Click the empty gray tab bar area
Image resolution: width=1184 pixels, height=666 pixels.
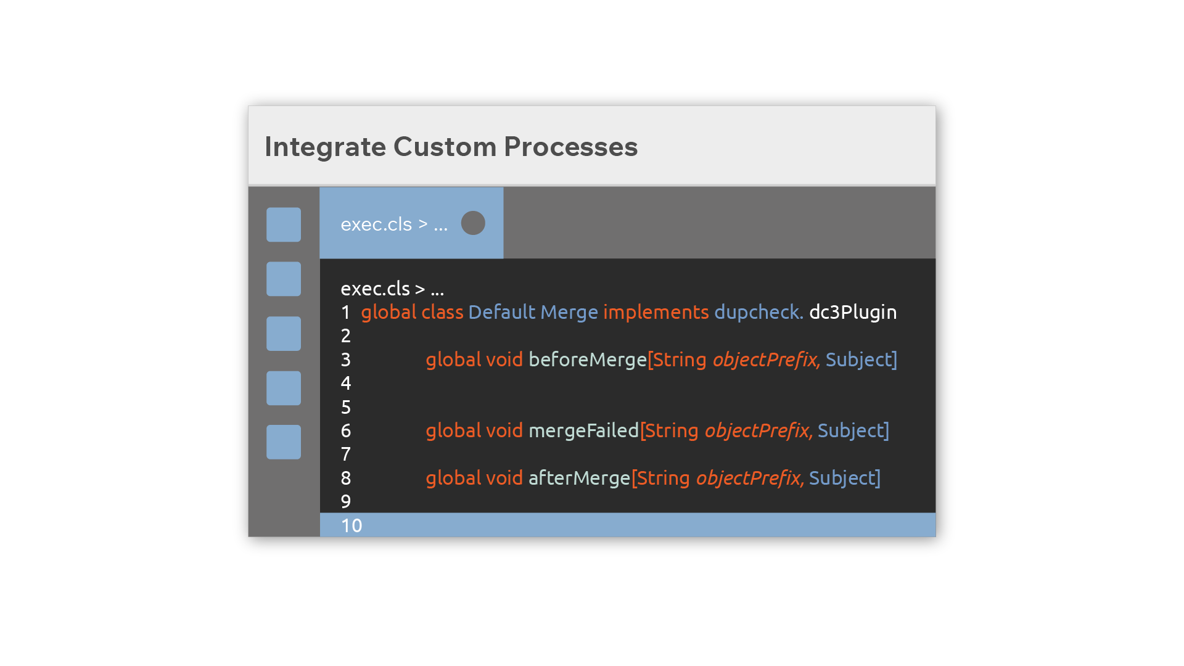coord(719,223)
